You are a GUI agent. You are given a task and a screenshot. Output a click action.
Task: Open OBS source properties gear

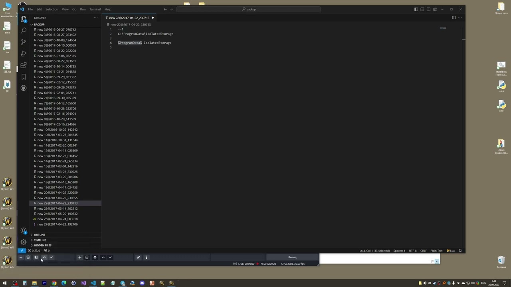95,258
